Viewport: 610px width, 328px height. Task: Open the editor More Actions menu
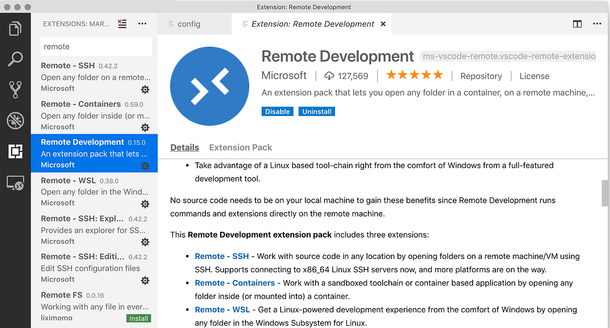point(597,23)
